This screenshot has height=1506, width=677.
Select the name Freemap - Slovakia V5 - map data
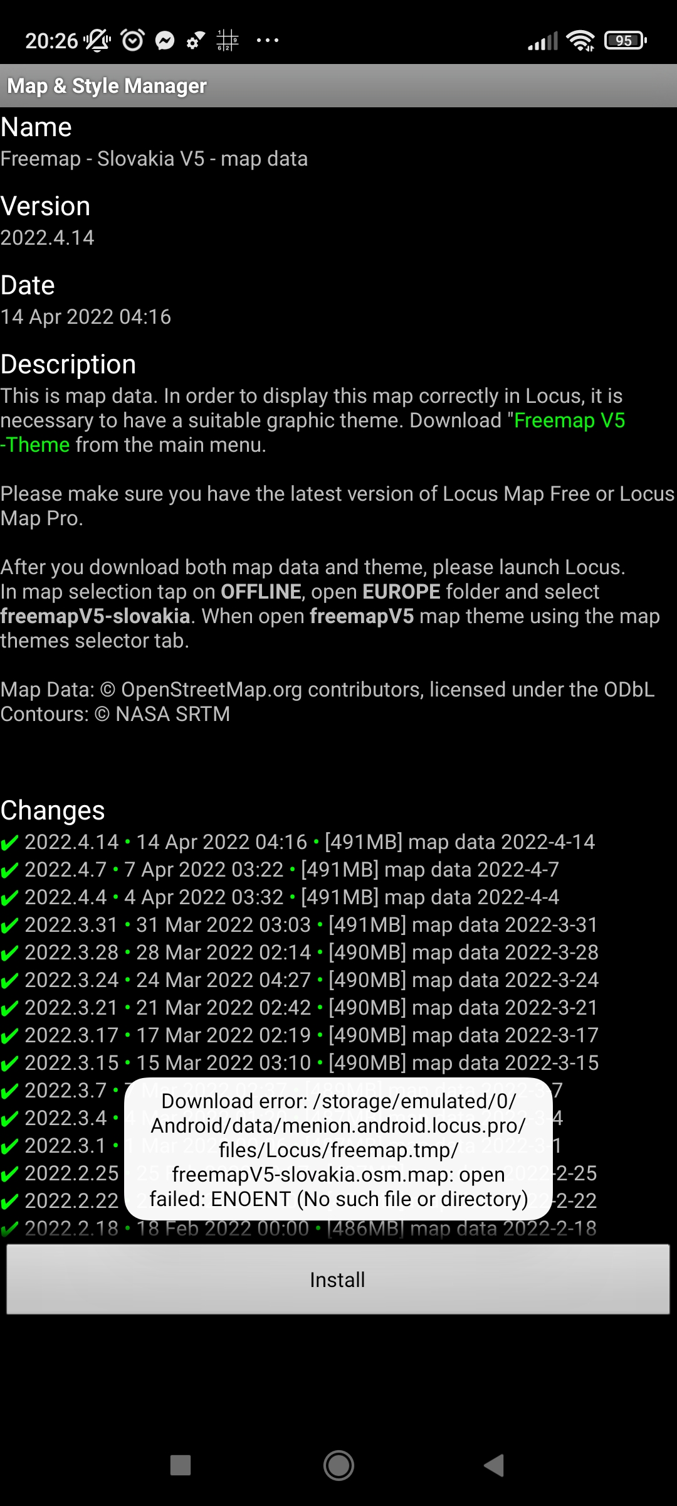point(154,159)
